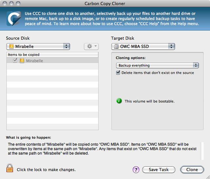Click the lock icon to make changes
Image resolution: width=210 pixels, height=179 pixels.
[x=10, y=168]
